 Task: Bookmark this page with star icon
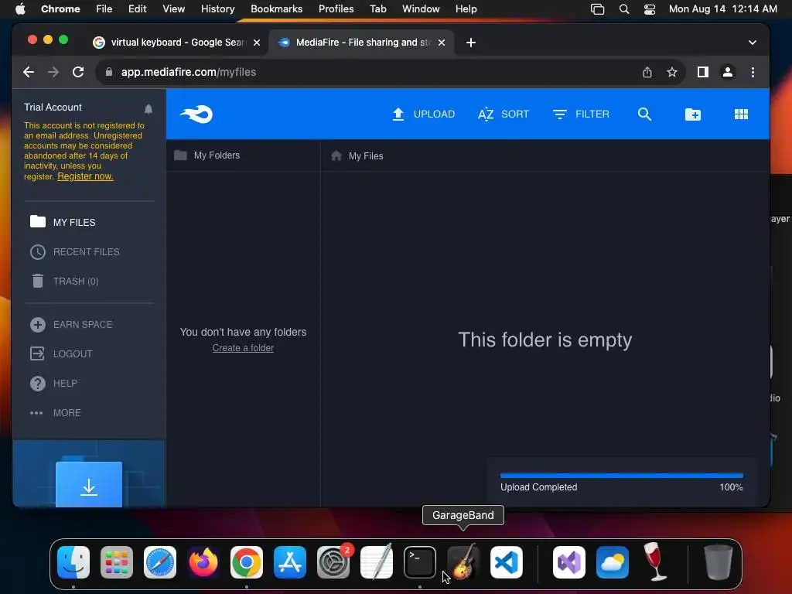click(672, 72)
